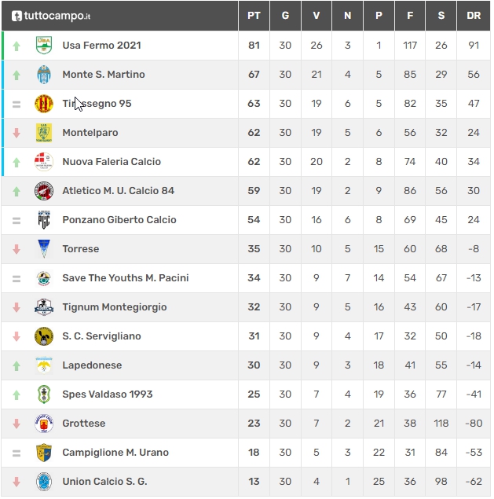Image resolution: width=494 pixels, height=499 pixels.
Task: Click the Atletico M. U. Calcio 84 crest
Action: (x=44, y=191)
